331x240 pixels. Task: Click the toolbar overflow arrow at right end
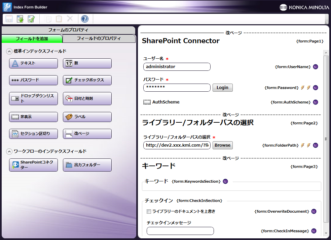pos(327,22)
